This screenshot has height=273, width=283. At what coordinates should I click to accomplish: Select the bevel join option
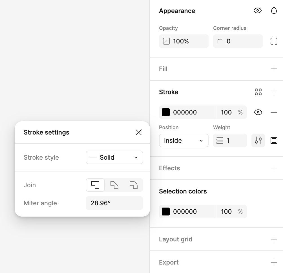point(114,185)
